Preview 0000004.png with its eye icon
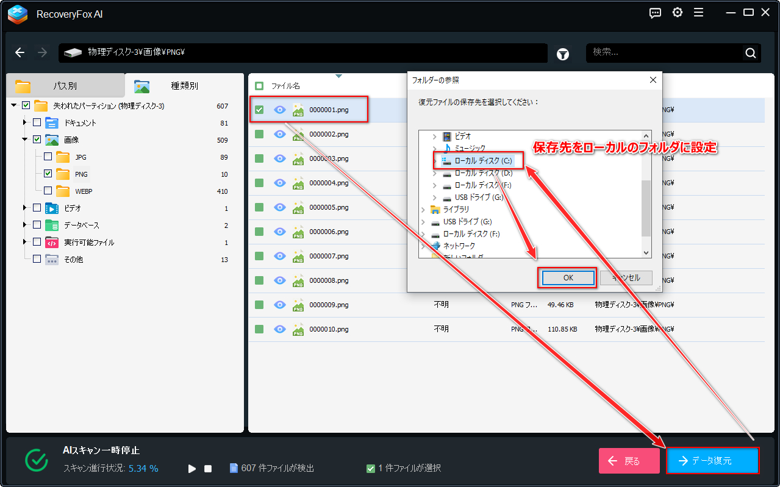 (x=280, y=183)
